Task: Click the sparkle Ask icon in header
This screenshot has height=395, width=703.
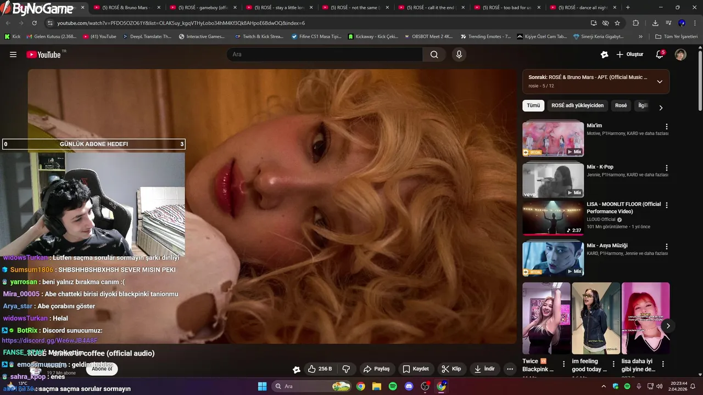Action: pyautogui.click(x=605, y=54)
